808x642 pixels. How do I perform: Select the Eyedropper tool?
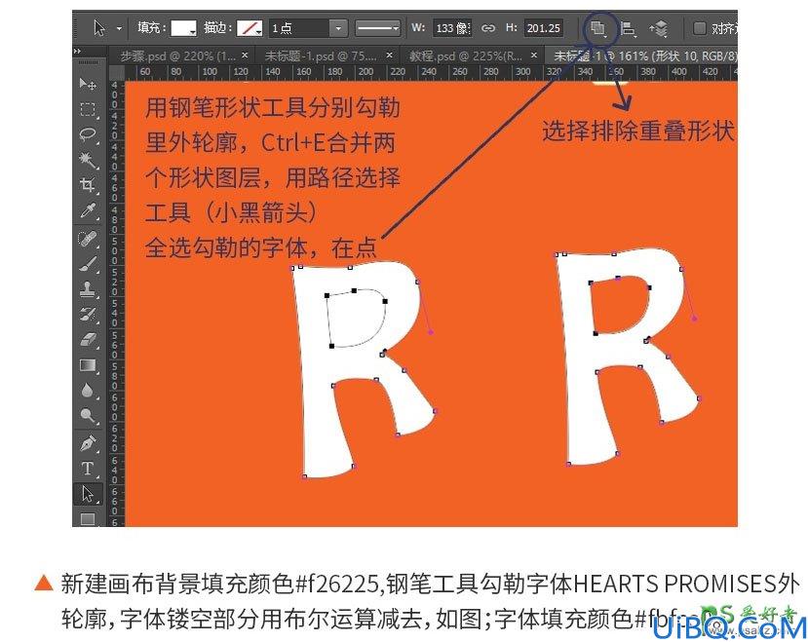pos(88,210)
